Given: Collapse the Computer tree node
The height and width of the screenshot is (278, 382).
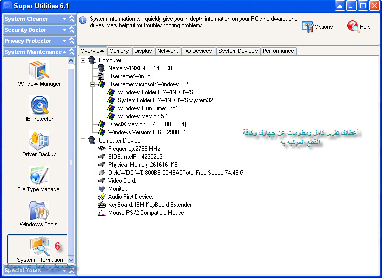Looking at the screenshot, I should click(x=83, y=60).
